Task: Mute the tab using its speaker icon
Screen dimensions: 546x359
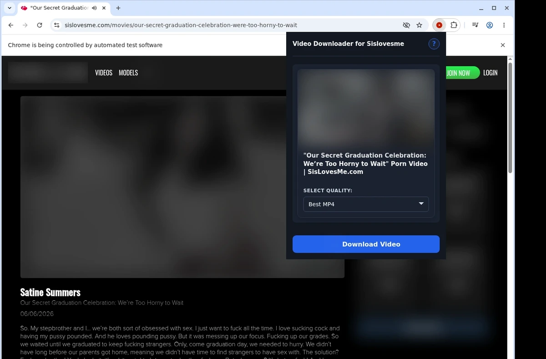Action: 94,8
